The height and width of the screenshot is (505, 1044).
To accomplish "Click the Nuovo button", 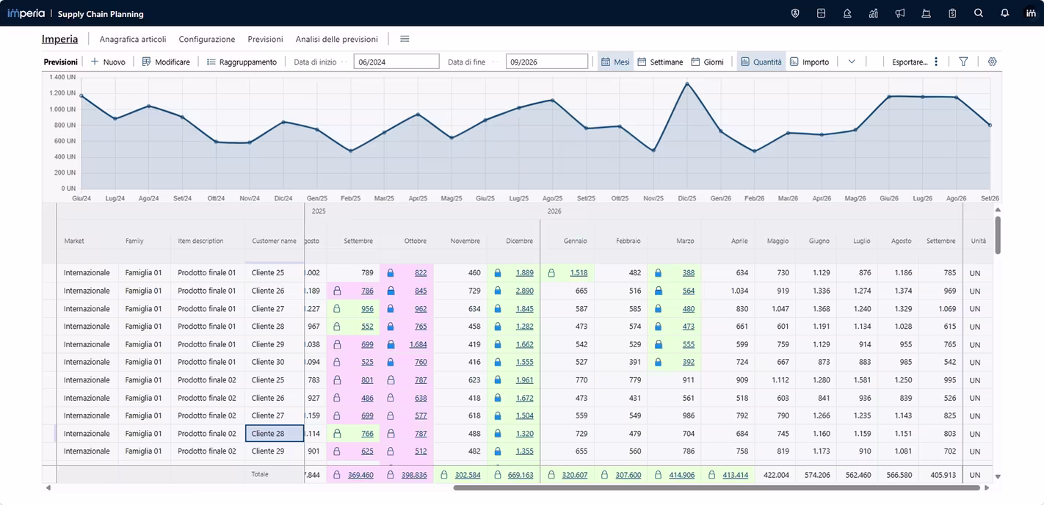I will (x=108, y=62).
